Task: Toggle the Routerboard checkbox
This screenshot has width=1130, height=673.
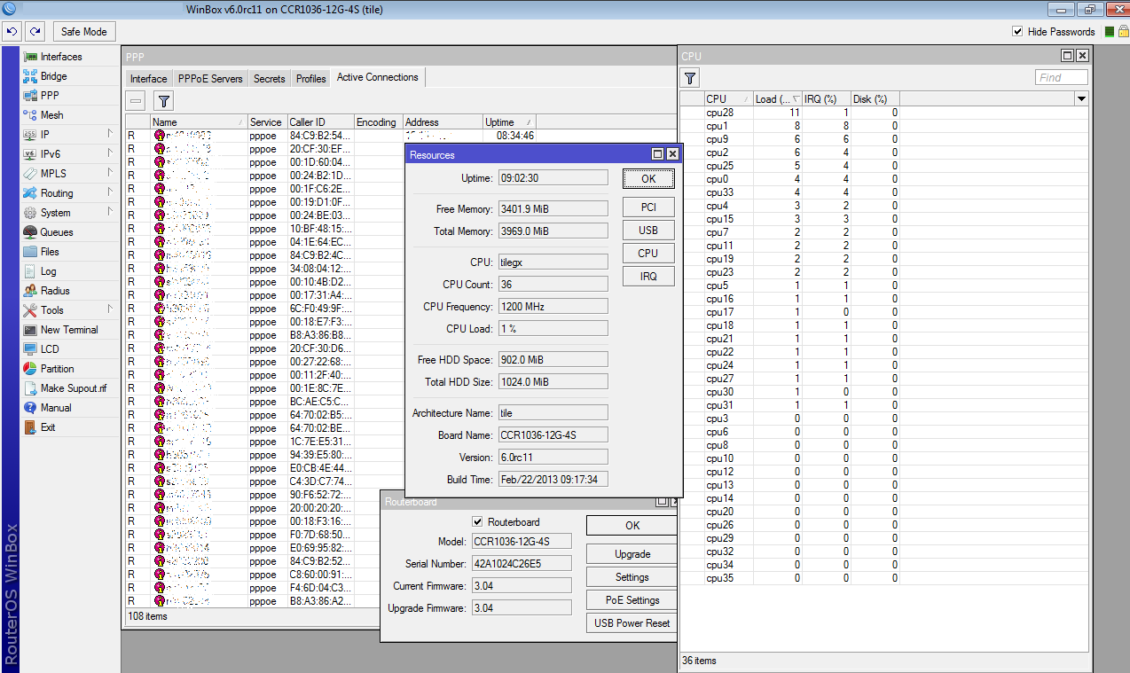Action: pos(478,521)
